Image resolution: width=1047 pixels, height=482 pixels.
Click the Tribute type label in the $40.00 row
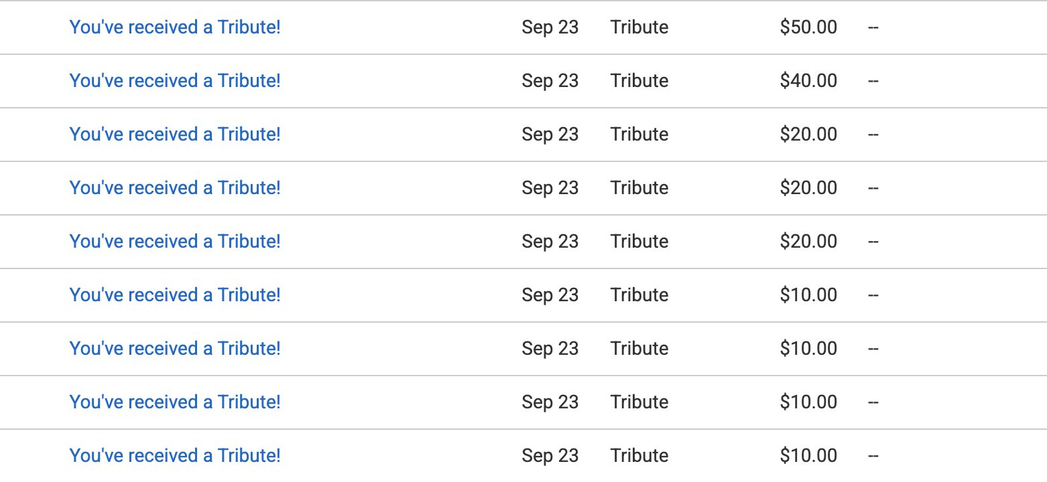click(639, 81)
